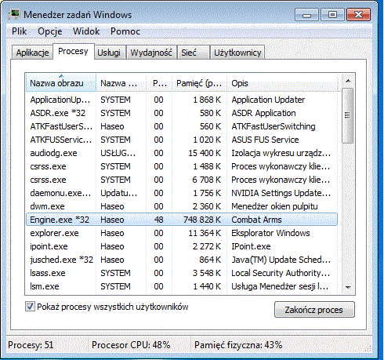Image resolution: width=384 pixels, height=360 pixels.
Task: Click 'Procesy: 51' in status bar
Action: [31, 345]
